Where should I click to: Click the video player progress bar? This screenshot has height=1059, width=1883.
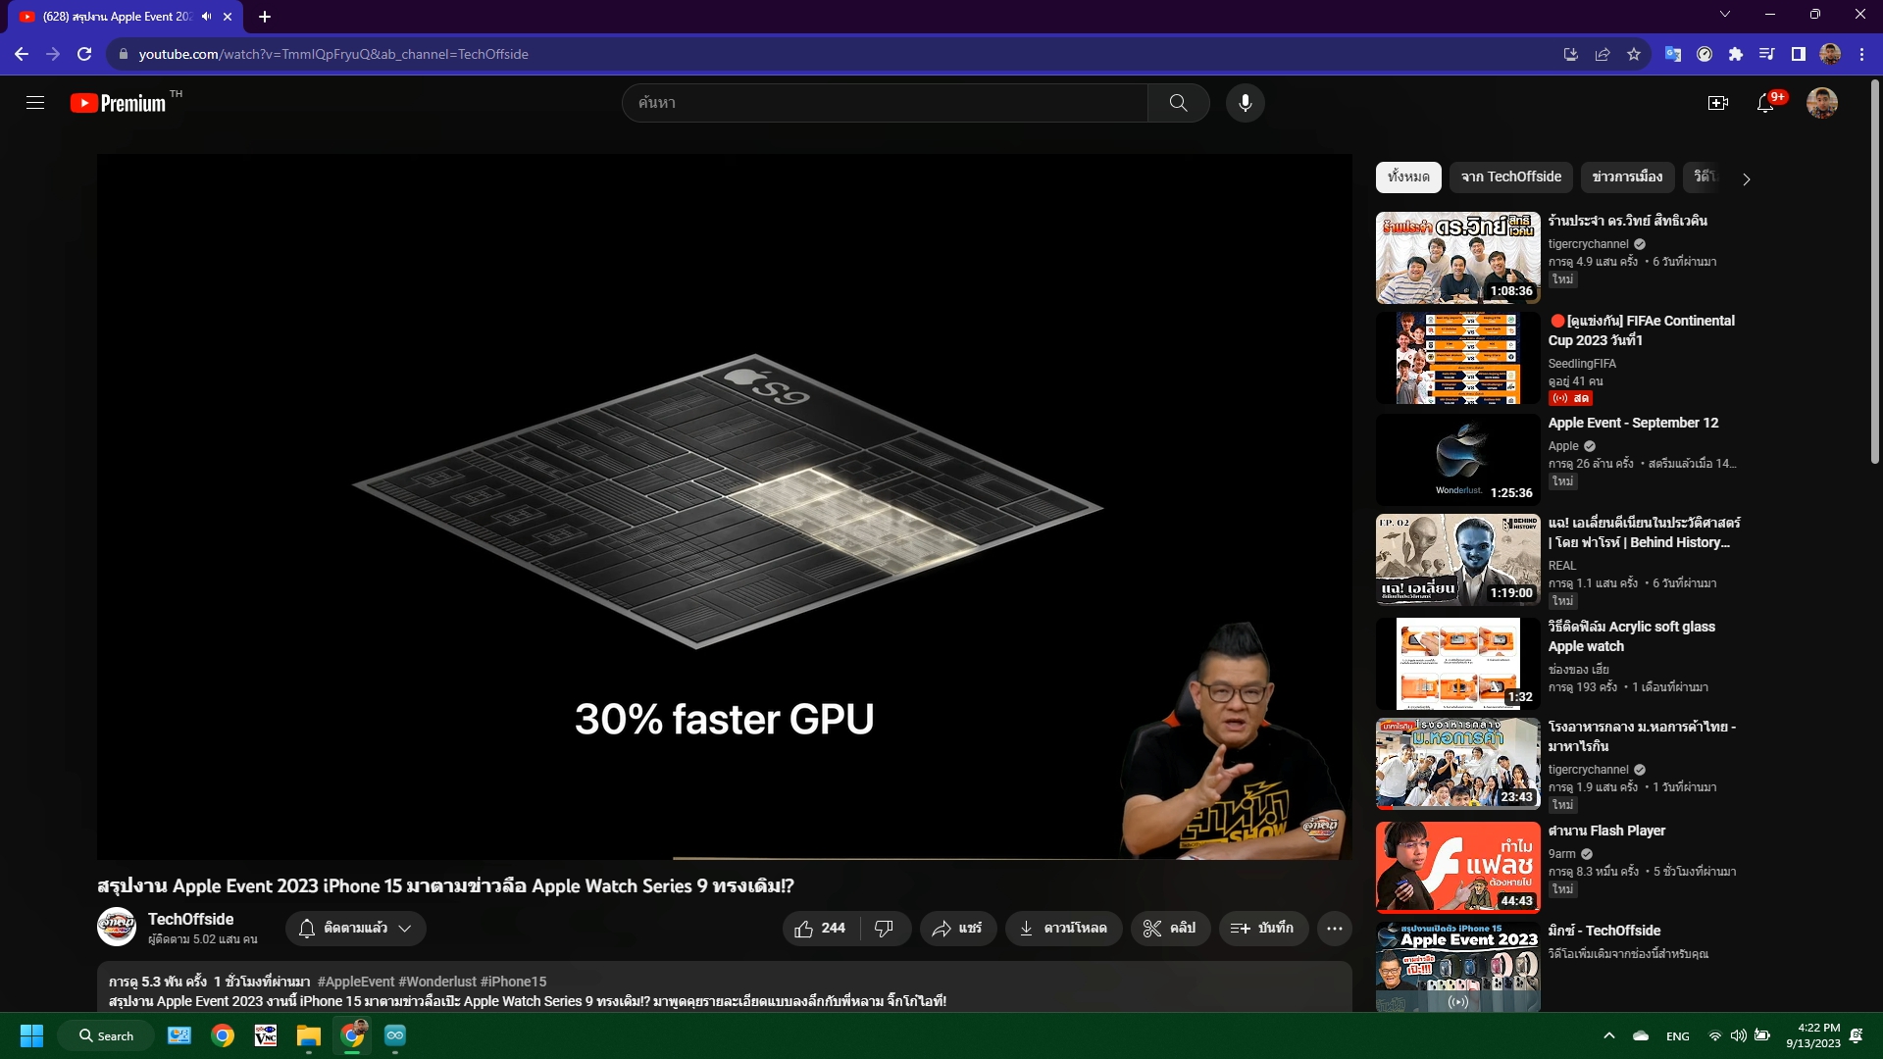pos(725,859)
